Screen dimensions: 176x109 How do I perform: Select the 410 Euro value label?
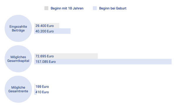(x=42, y=92)
